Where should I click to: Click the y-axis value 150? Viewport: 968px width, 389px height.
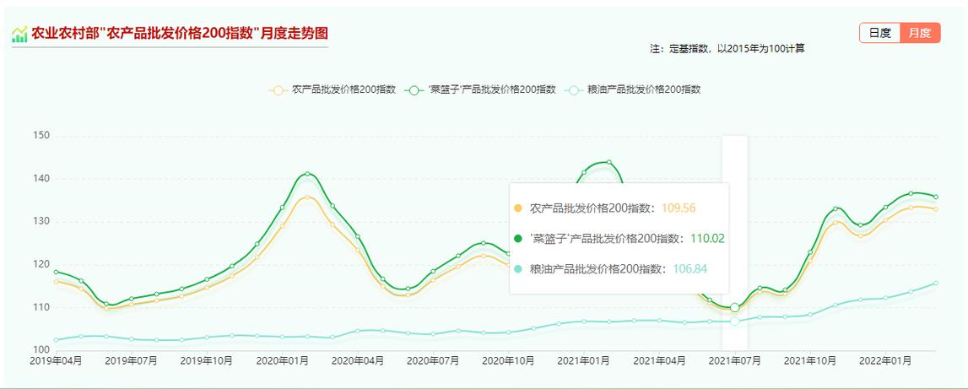tap(41, 136)
